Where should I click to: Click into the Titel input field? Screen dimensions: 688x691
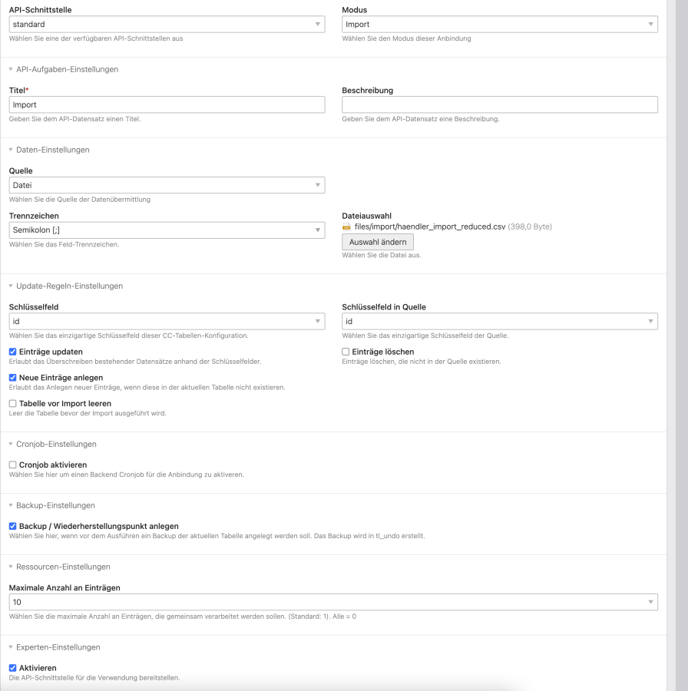pos(167,104)
